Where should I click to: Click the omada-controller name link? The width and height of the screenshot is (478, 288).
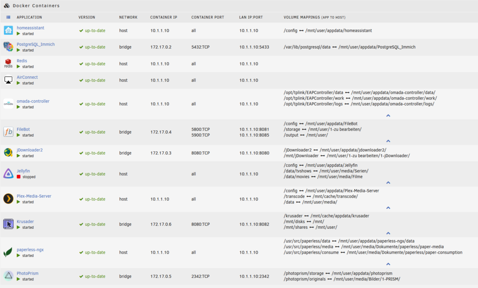33,101
